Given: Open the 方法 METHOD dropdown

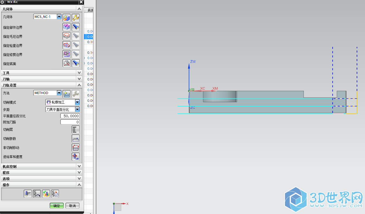Looking at the screenshot, I should tap(59, 93).
